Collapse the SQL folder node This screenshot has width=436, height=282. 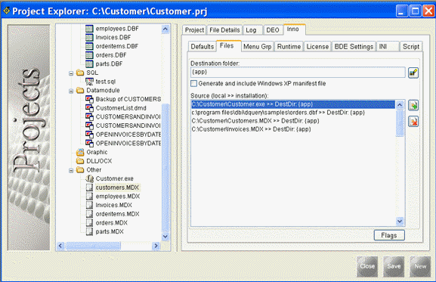pyautogui.click(x=71, y=73)
